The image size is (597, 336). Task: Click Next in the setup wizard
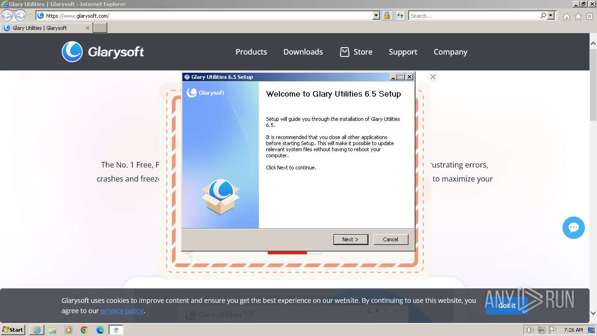(x=351, y=239)
